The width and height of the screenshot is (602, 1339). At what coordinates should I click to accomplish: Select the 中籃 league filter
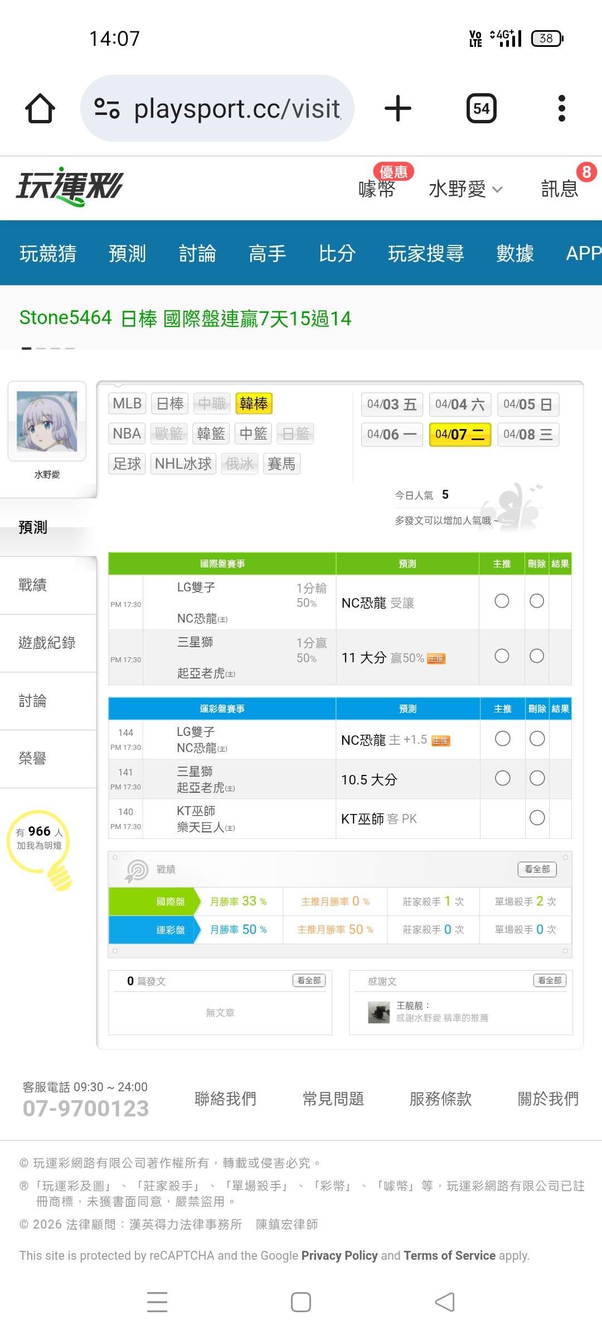[253, 434]
